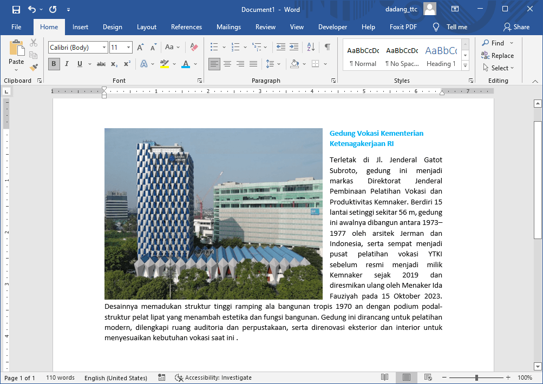
Task: Apply strikethrough to selected text
Action: [100, 64]
